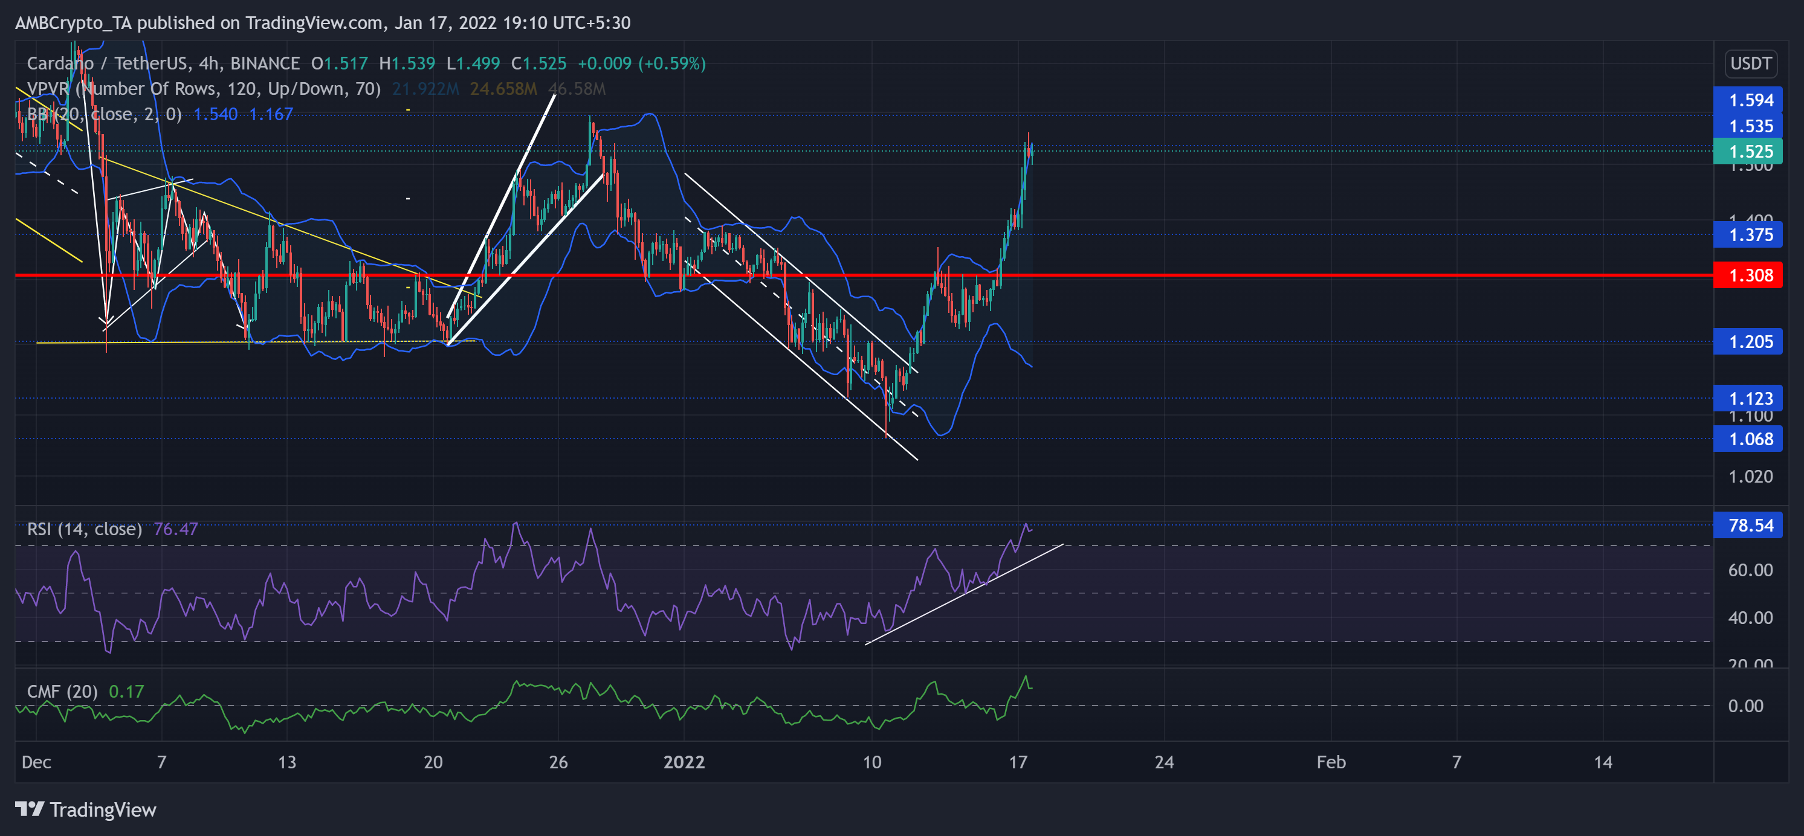Click the 26 date axis label
The width and height of the screenshot is (1804, 836).
(x=558, y=762)
